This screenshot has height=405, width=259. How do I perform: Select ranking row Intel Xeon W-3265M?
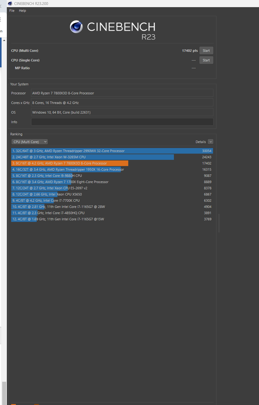pyautogui.click(x=112, y=157)
